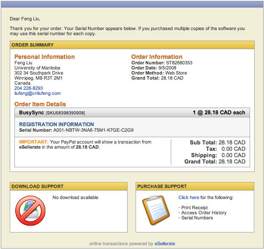This screenshot has height=249, width=264.
Task: Click the Order Date 9/5/2008
Action: (167, 68)
